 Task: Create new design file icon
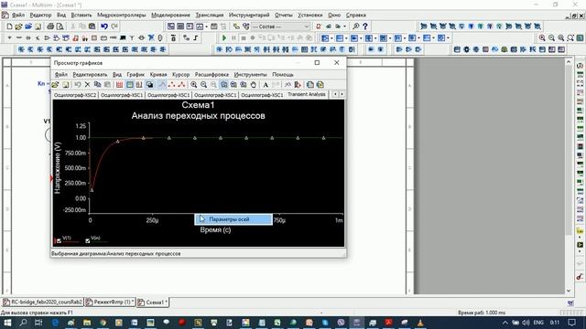[x=10, y=27]
